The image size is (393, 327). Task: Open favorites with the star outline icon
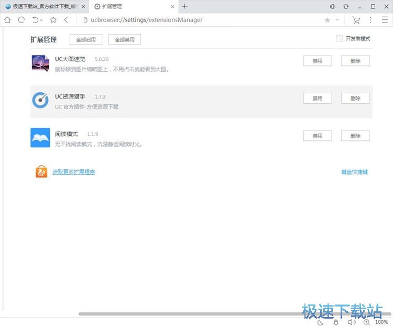(53, 20)
